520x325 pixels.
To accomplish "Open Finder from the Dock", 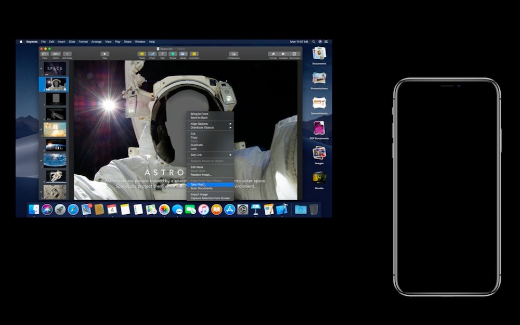I will pos(34,209).
